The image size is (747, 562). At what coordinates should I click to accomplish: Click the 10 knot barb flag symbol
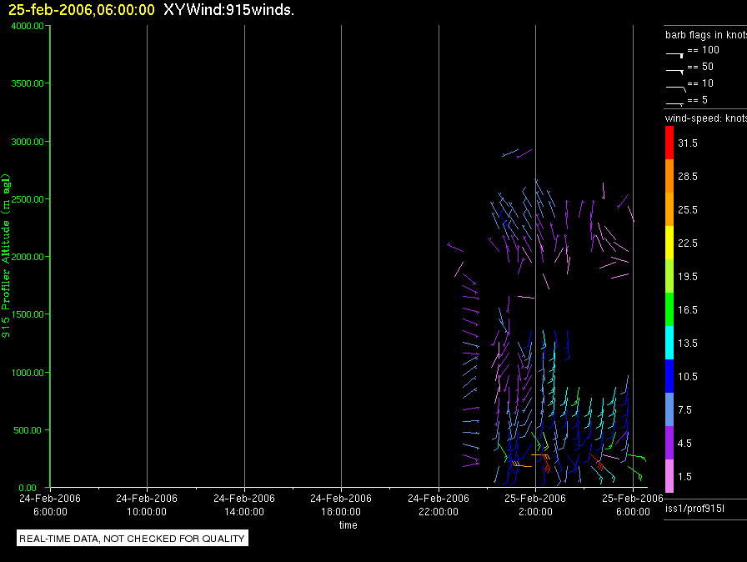click(x=675, y=88)
